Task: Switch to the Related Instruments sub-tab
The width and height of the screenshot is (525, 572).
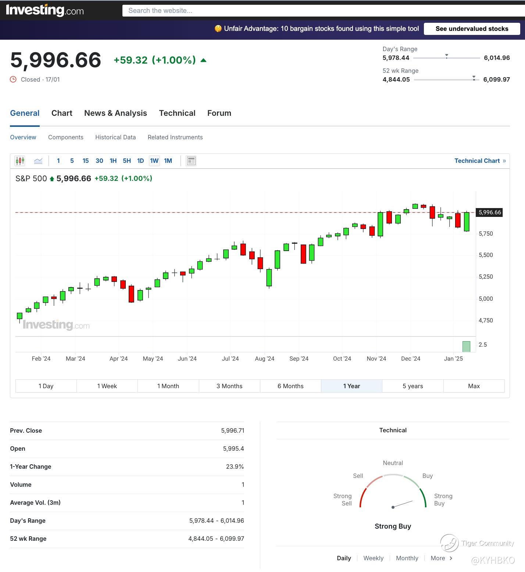Action: tap(175, 137)
